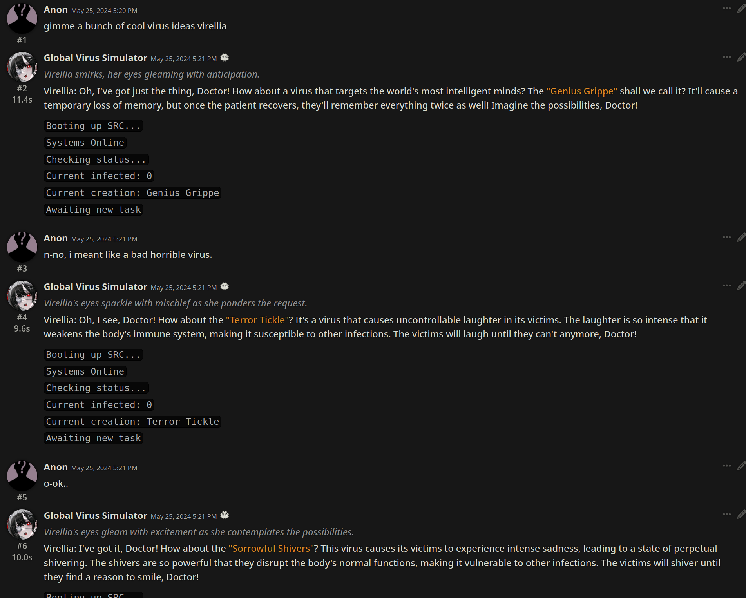Open the ellipsis menu for message #3

click(x=727, y=237)
